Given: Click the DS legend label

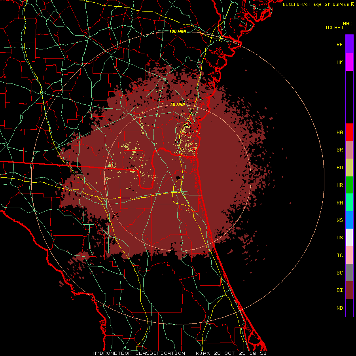Looking at the screenshot, I should pyautogui.click(x=339, y=237).
